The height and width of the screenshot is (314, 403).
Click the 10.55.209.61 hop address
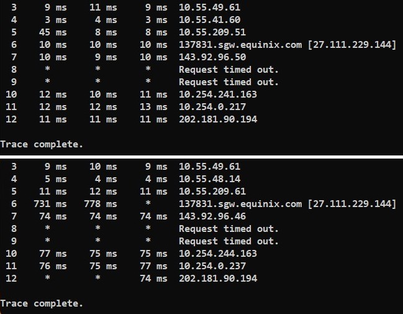coord(212,192)
